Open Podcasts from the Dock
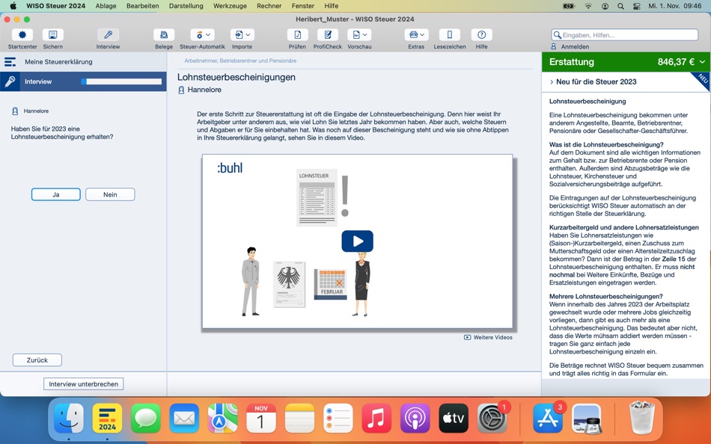 coord(415,418)
